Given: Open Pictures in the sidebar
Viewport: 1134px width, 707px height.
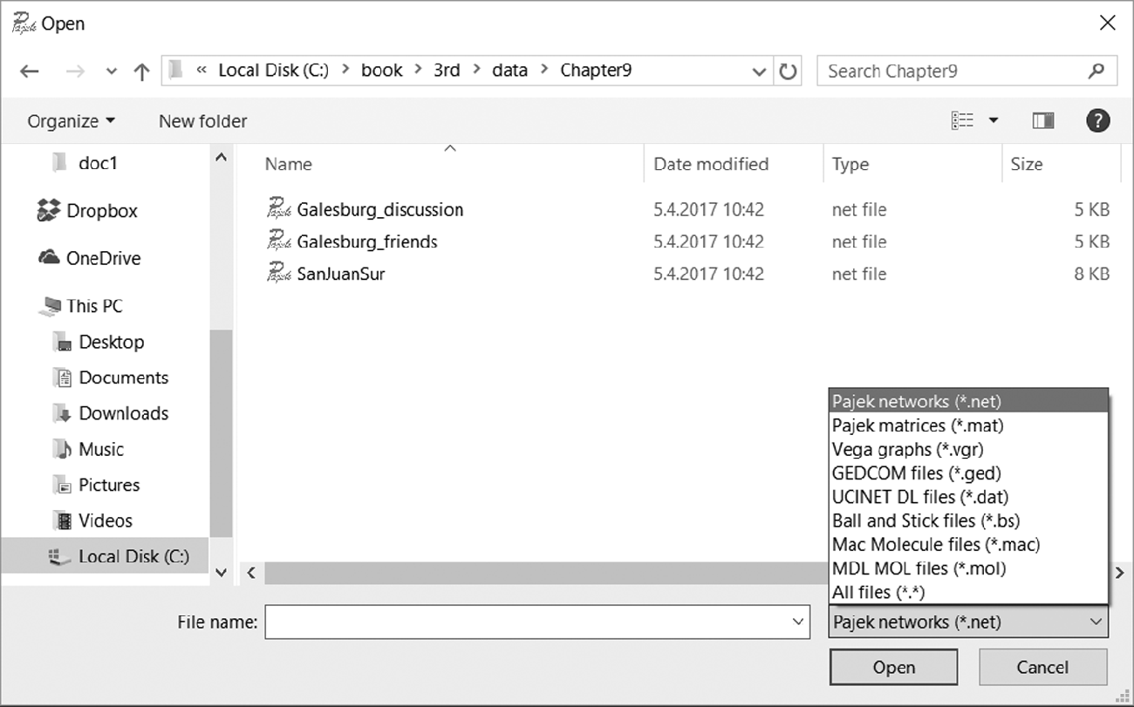Looking at the screenshot, I should click(x=97, y=485).
